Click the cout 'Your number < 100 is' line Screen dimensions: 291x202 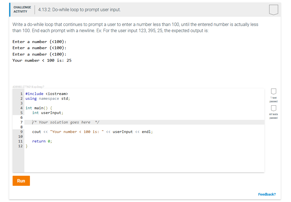click(92, 132)
